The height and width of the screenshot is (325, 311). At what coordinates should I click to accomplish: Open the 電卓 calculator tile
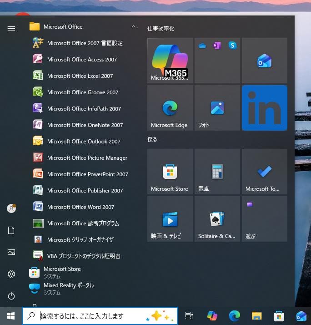217,172
